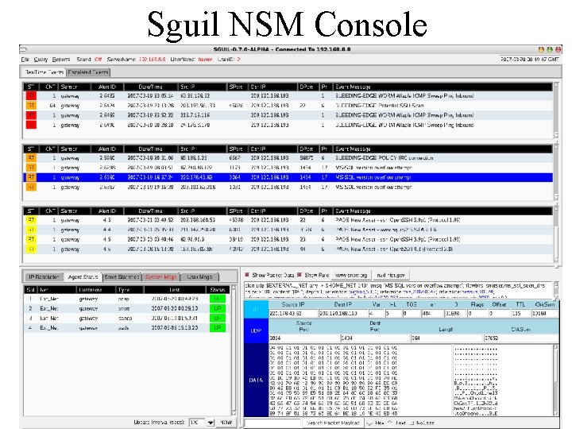Click the orange RT status in SSH Scan row
This screenshot has height=429, width=572.
click(31, 106)
